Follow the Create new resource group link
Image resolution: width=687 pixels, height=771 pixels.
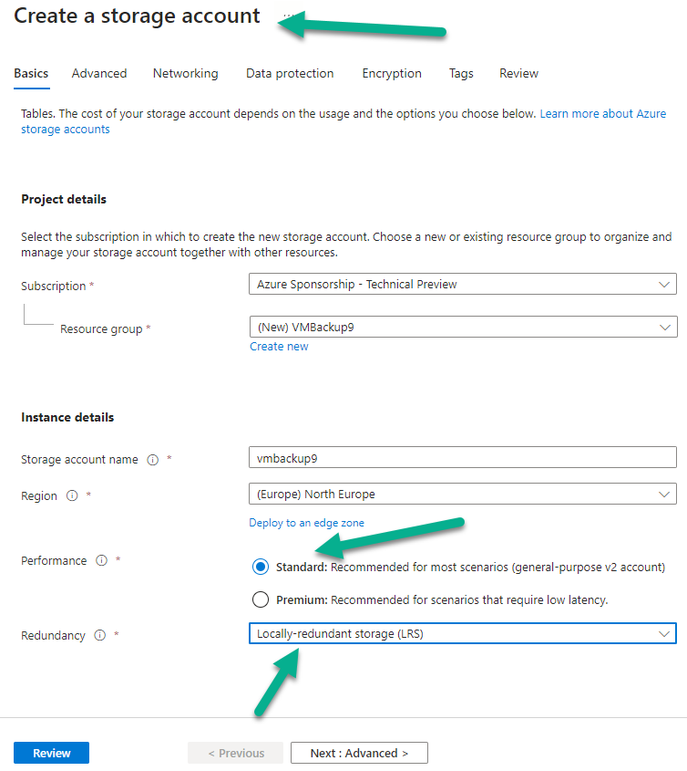(279, 347)
